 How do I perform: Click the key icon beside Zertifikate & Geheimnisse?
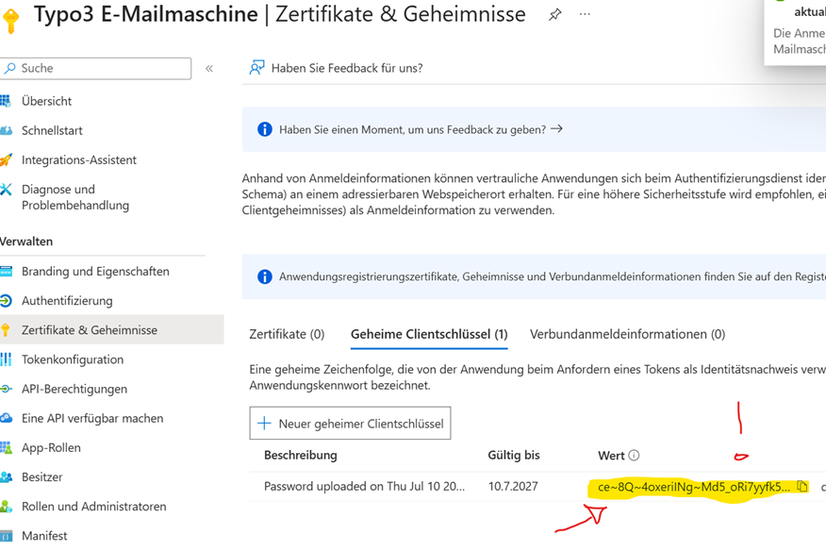point(6,330)
